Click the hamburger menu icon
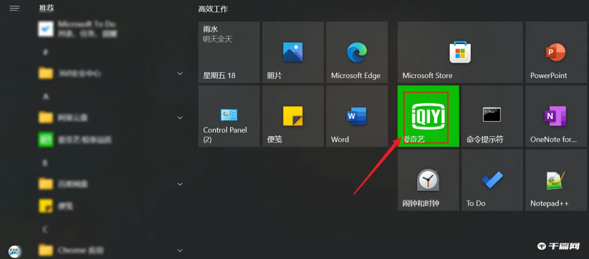 point(14,8)
